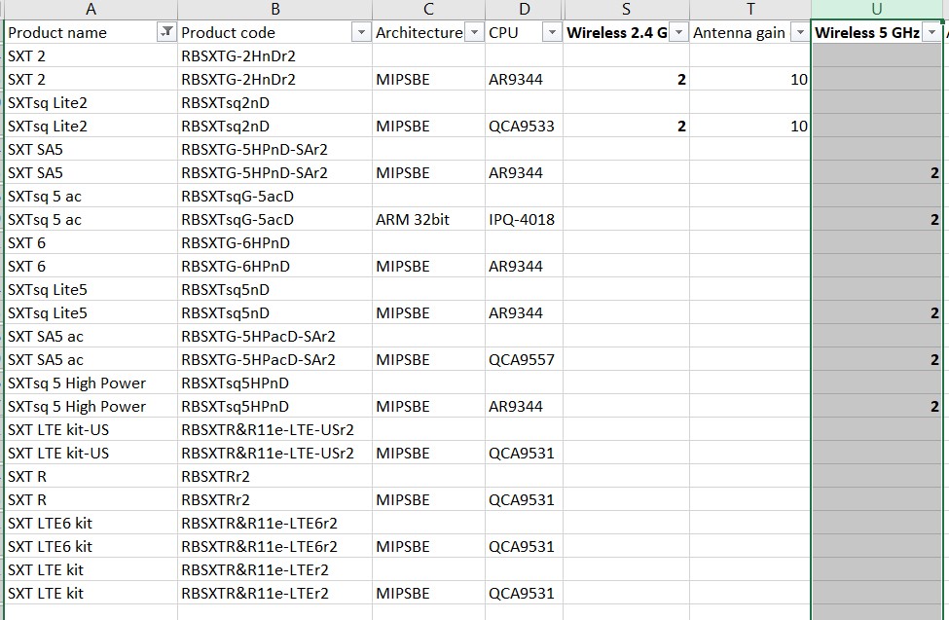Select first RBSXTR&R11e-LTEr2 code cell
This screenshot has height=620, width=949.
[x=274, y=569]
